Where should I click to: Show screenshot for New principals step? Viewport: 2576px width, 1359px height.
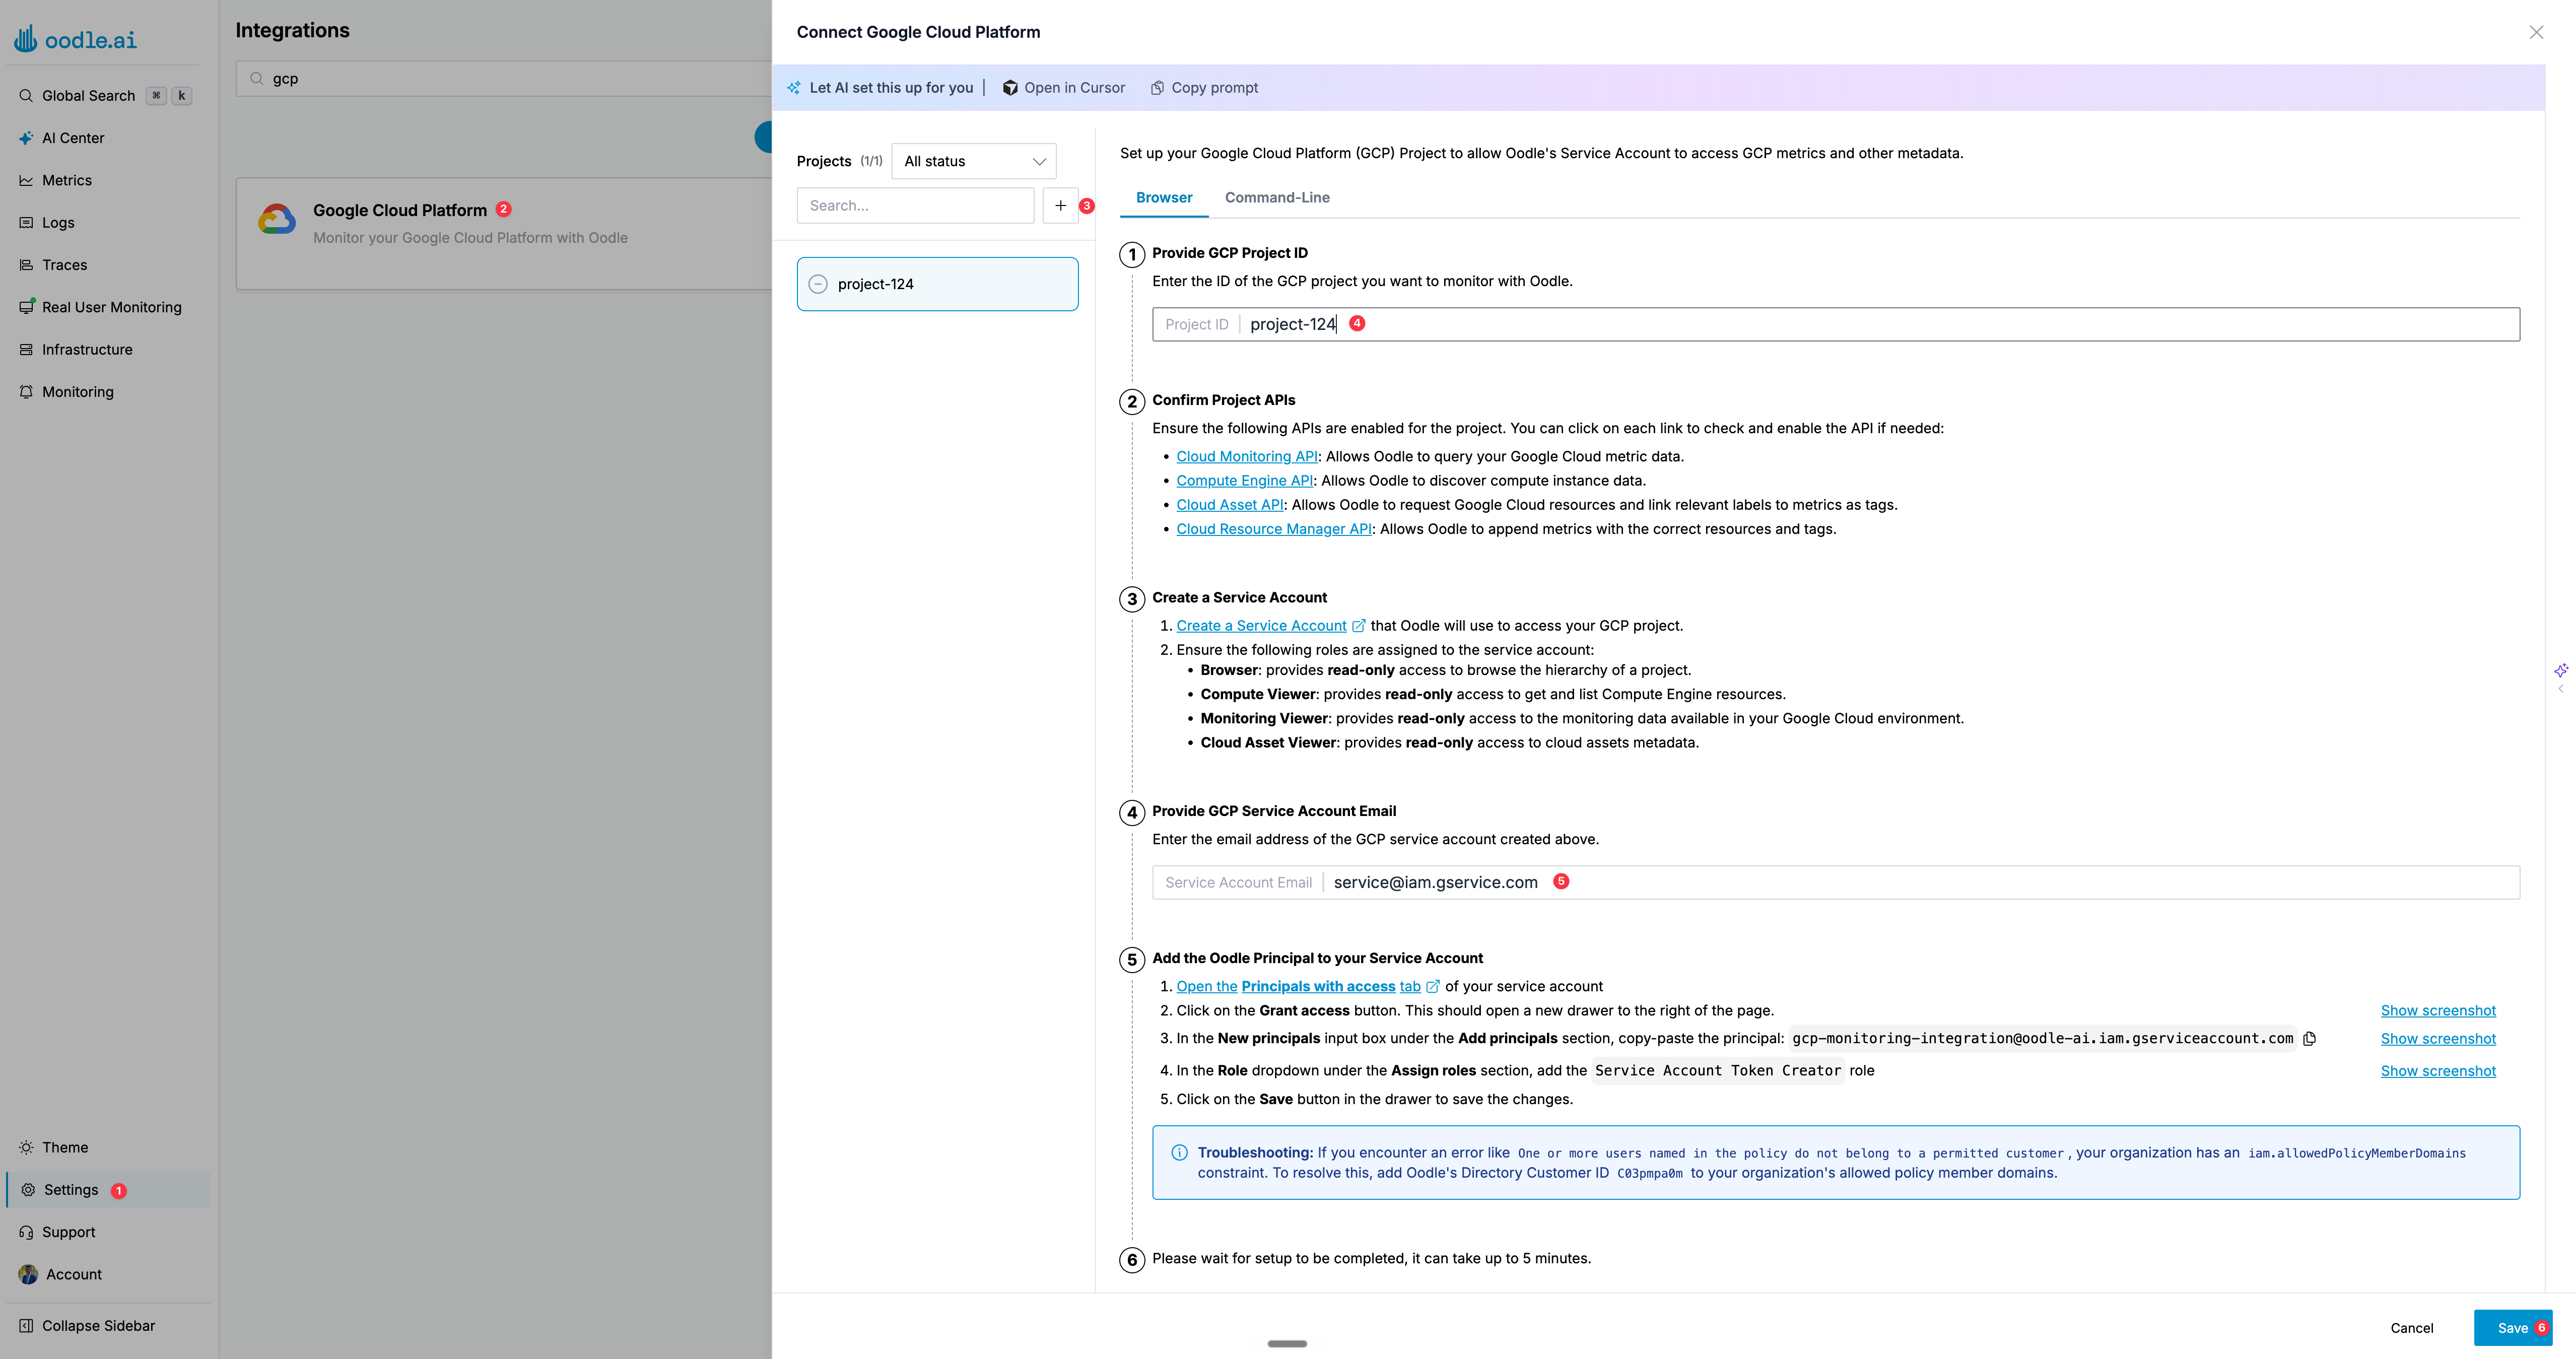(2438, 1039)
